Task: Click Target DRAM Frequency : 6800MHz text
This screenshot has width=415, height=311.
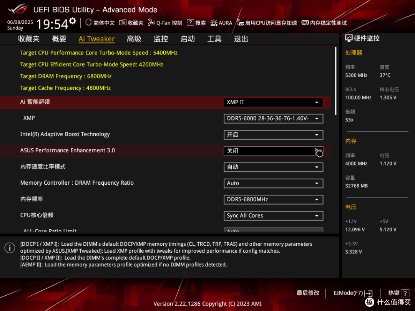Action: [66, 76]
